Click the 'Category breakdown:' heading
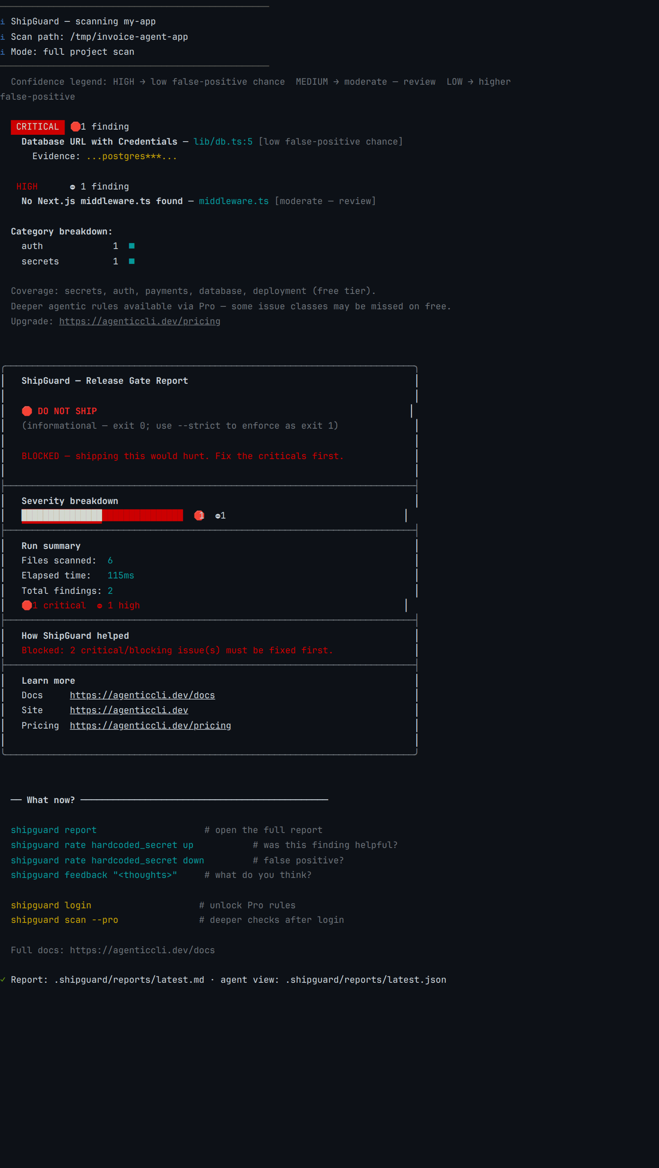Viewport: 659px width, 1168px height. tap(62, 231)
